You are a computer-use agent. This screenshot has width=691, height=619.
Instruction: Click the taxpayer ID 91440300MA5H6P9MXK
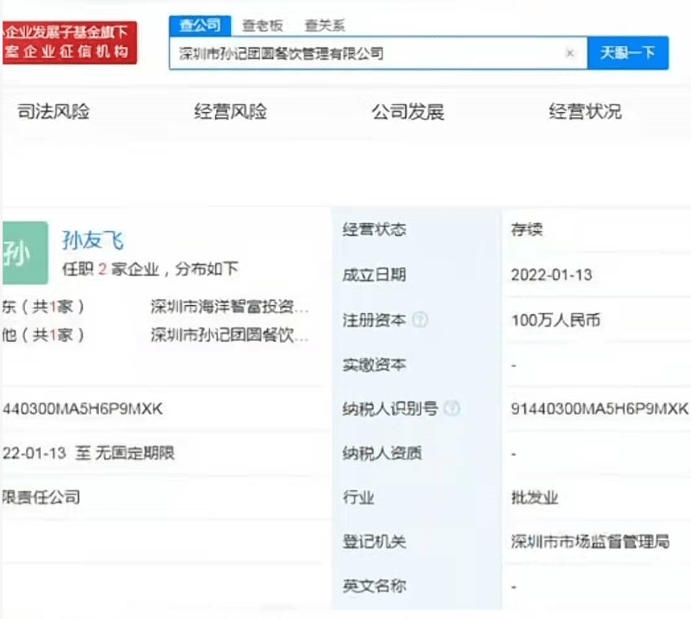coord(599,408)
